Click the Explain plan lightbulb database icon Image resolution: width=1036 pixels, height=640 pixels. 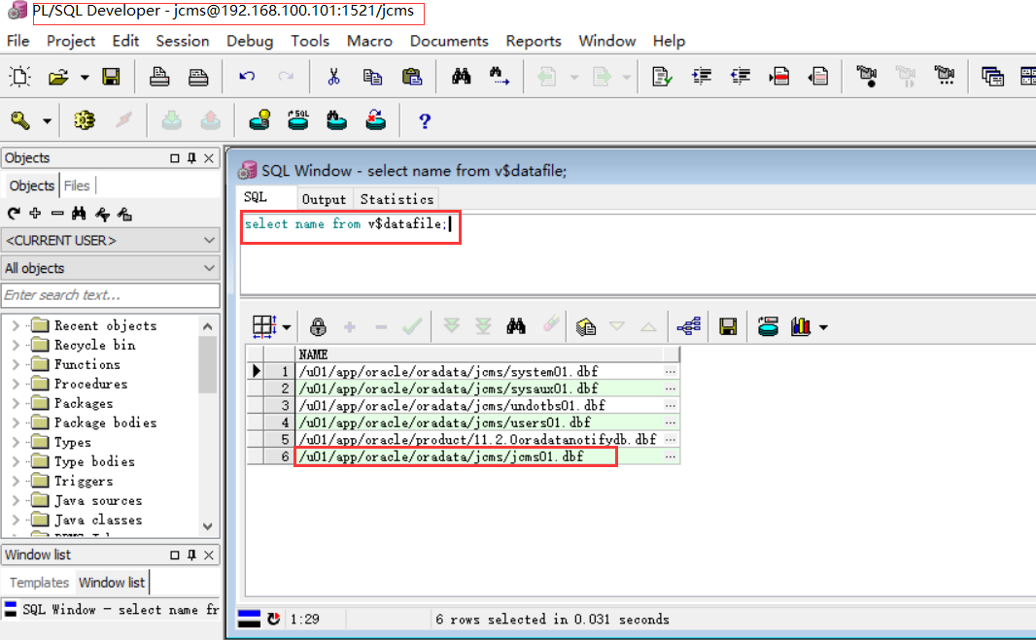point(260,120)
